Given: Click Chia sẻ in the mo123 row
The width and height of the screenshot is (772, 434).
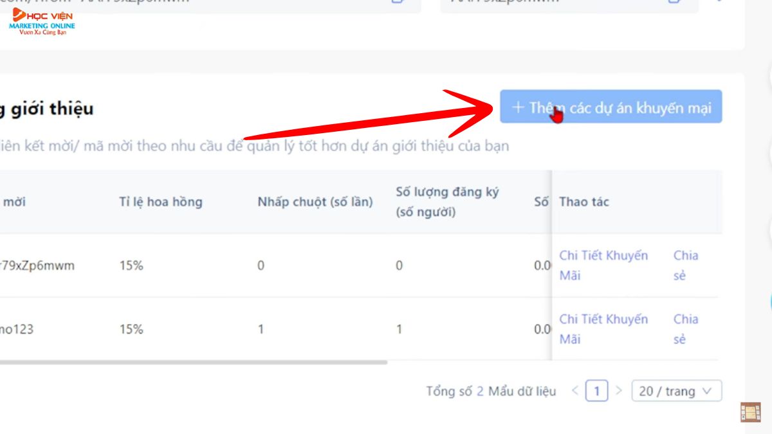Looking at the screenshot, I should (686, 329).
